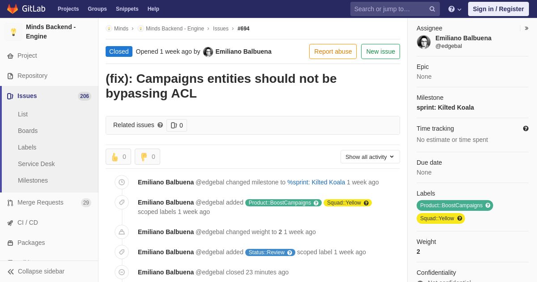Screen dimensions: 537x282
Task: Click the Report abuse button
Action: 333,51
